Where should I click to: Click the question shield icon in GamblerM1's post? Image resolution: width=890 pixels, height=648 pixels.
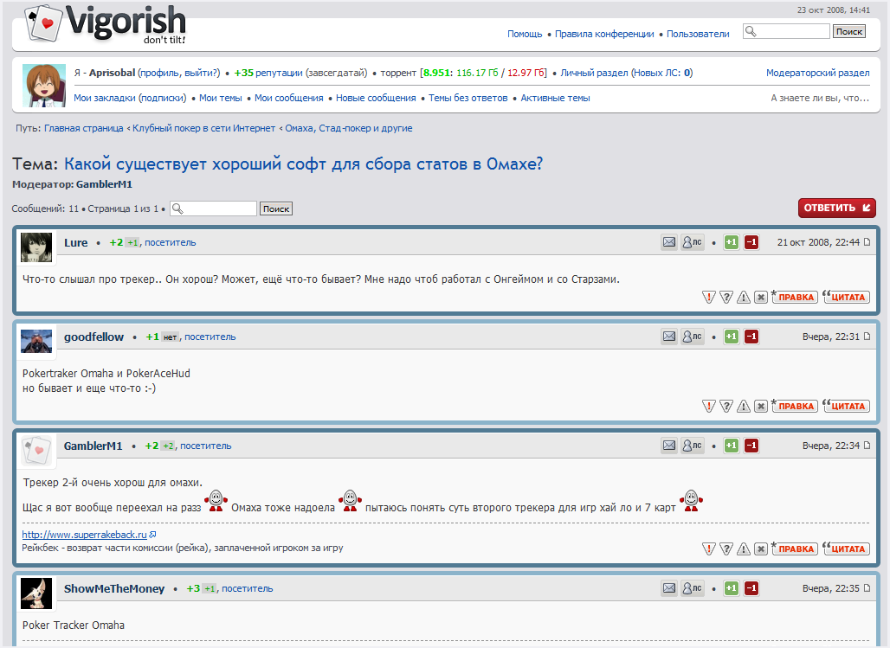click(726, 549)
